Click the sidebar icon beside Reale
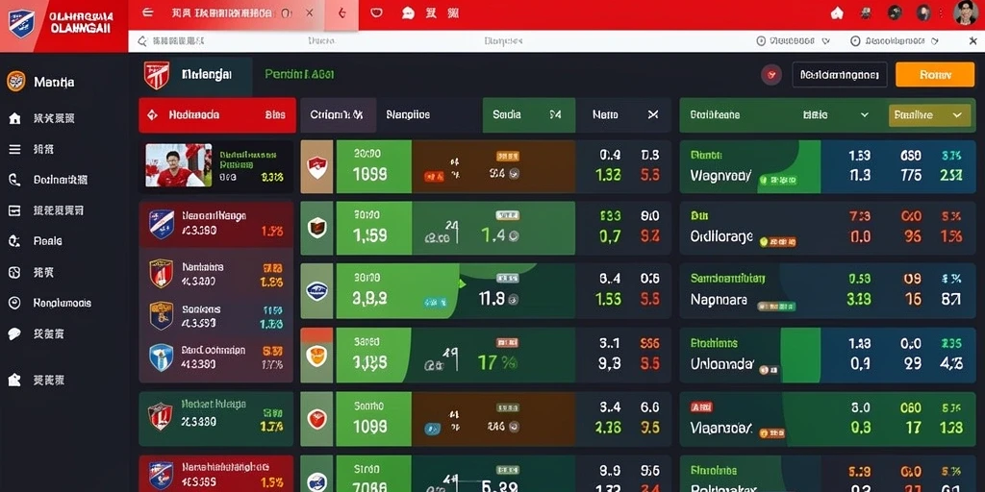 pos(14,241)
